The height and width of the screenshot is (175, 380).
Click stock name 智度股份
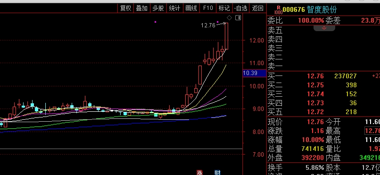point(322,10)
